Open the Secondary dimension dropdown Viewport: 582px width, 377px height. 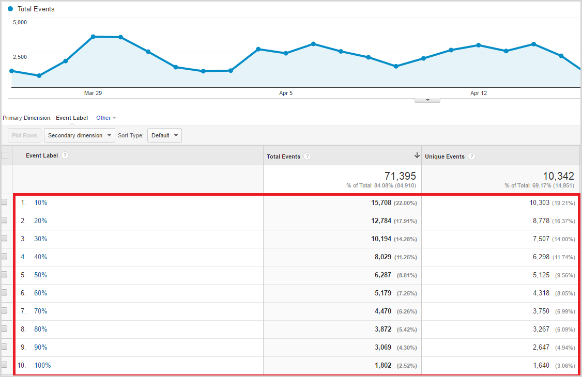coord(80,135)
